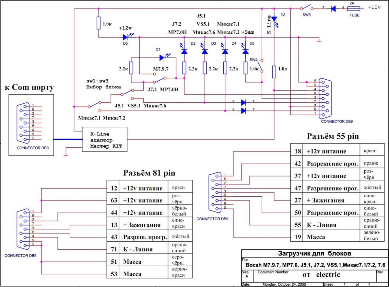
Task: Click the K-Line адаптор Мастер KIT block
Action: coord(104,140)
